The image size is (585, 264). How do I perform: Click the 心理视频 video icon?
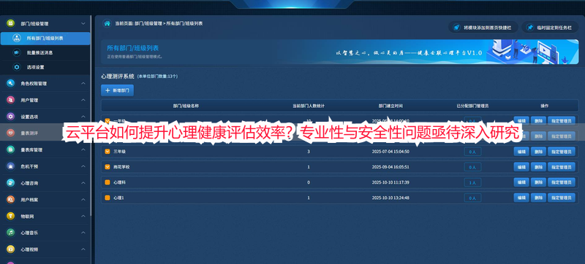coord(10,249)
